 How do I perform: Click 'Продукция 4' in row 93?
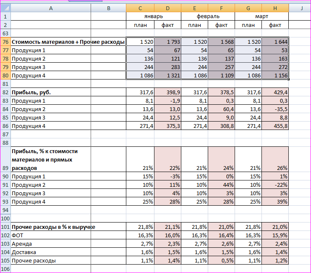51,201
